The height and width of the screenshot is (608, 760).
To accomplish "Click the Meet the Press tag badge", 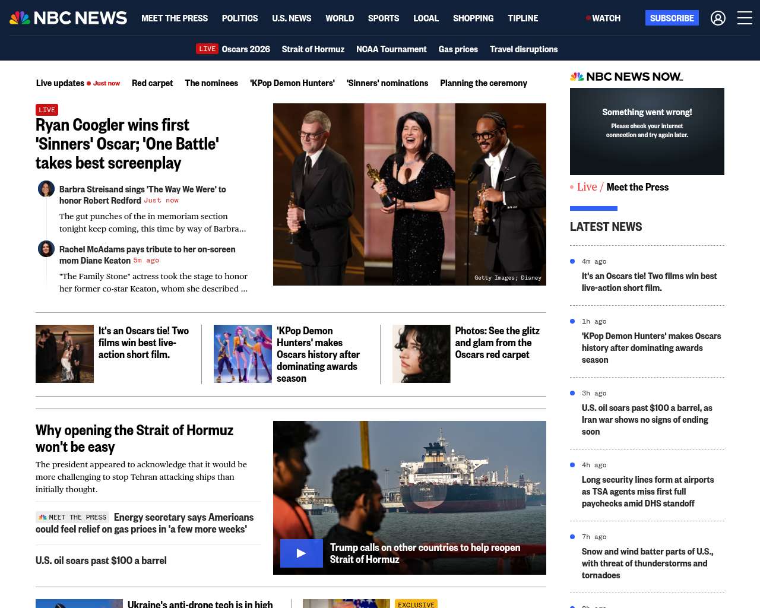I will point(72,517).
